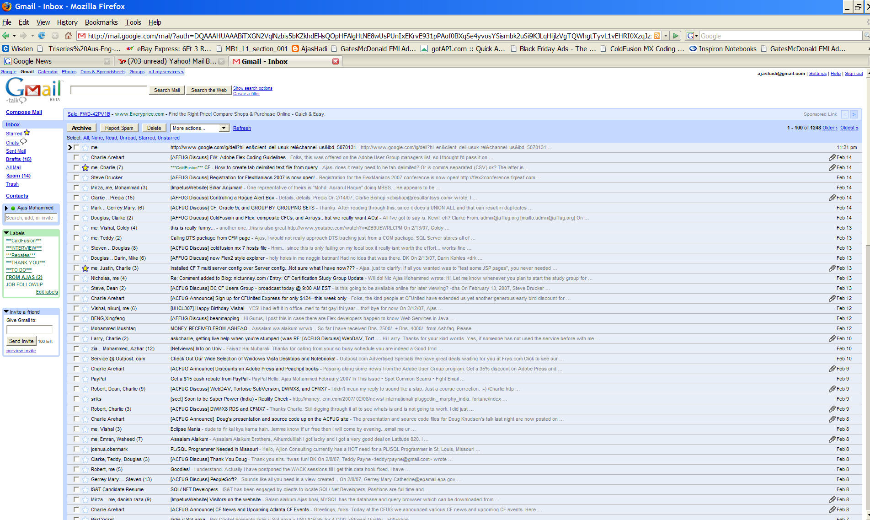Unstar the 'me, Justin, Charlie (3)' conversation
Screen dimensions: 870x520
[x=85, y=268]
